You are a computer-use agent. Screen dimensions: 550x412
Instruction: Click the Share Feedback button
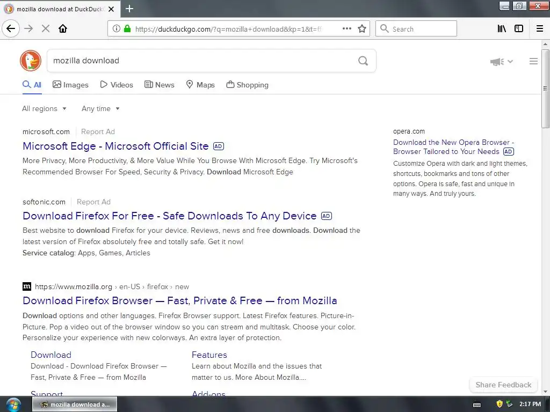tap(503, 385)
